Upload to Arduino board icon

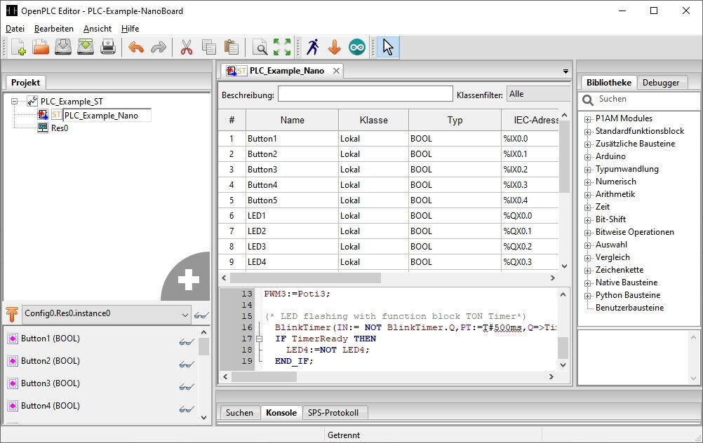(x=357, y=47)
